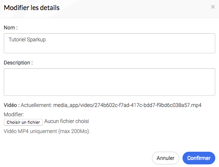Screen dimensions: 219x167
Task: Open the current video file path link
Action: [x=127, y=105]
